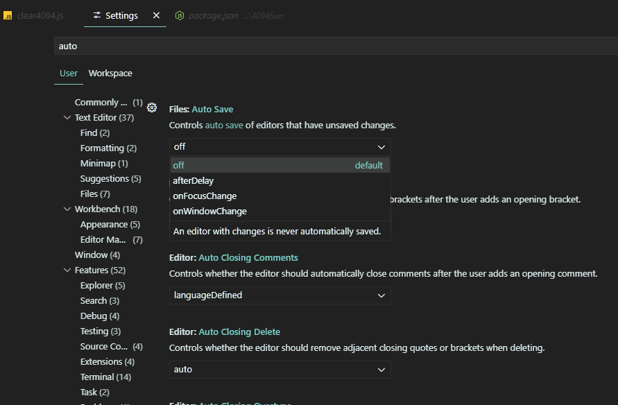
Task: Click Editor: Auto Closing Comments setting title
Action: (x=233, y=258)
